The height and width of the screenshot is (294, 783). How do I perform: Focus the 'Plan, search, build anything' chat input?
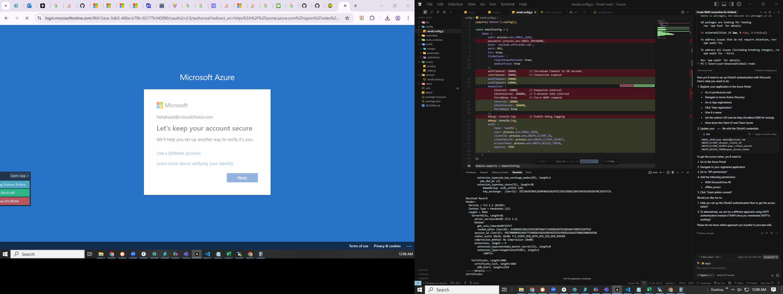coord(737,268)
